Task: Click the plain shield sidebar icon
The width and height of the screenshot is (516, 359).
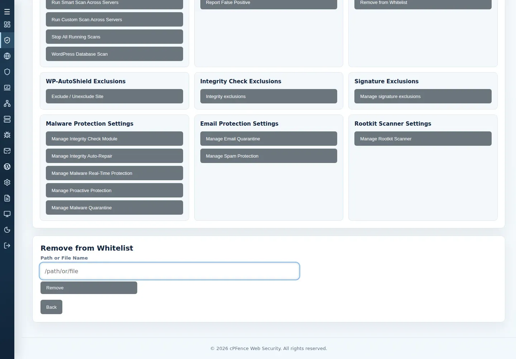Action: point(7,72)
